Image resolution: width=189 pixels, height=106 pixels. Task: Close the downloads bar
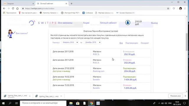click(185, 96)
